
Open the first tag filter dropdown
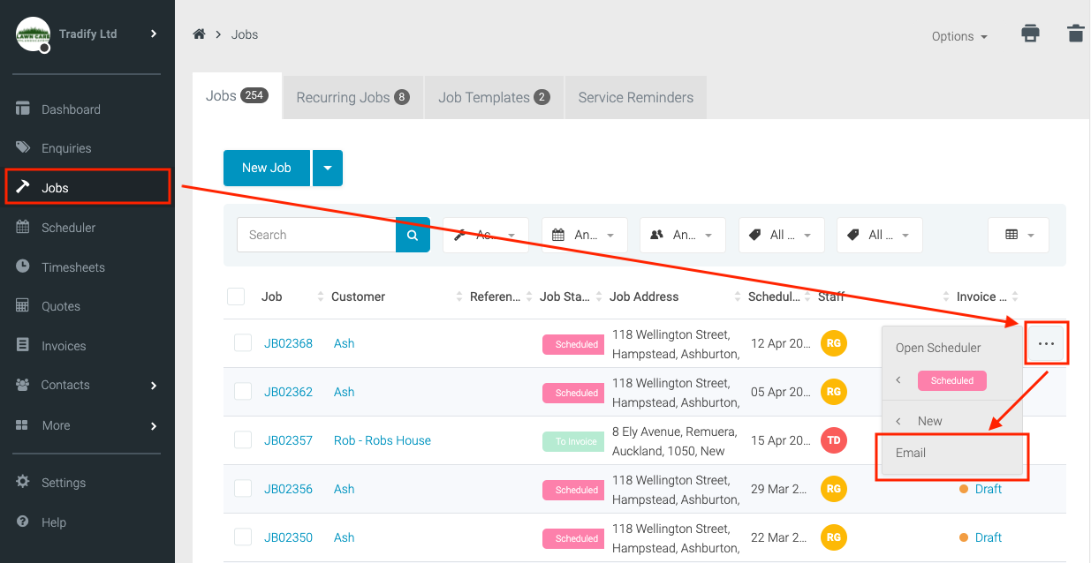click(781, 235)
